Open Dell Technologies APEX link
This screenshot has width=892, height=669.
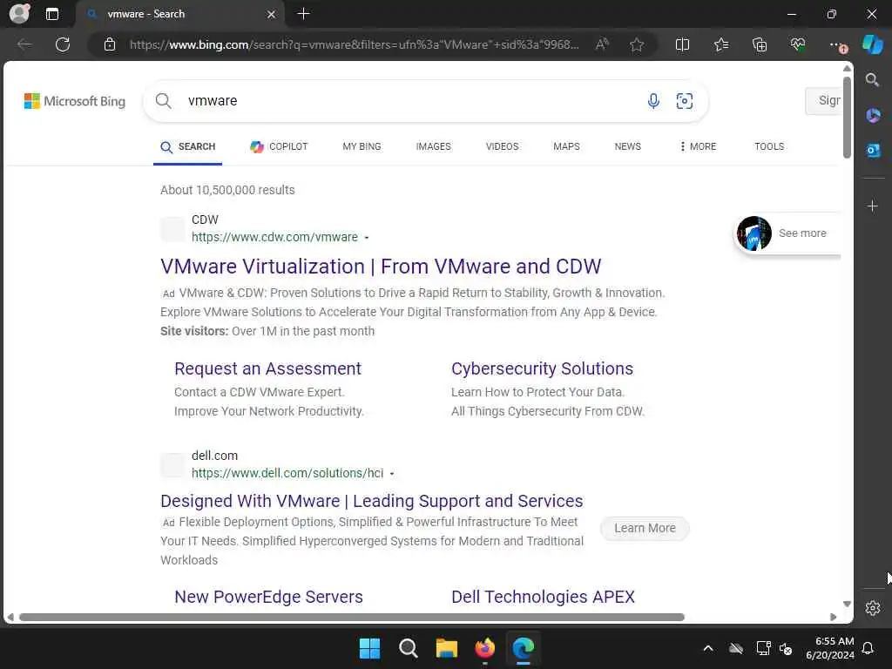543,597
